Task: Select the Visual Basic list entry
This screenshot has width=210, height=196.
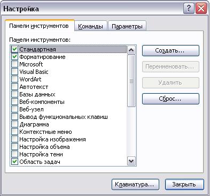Action: [x=34, y=72]
